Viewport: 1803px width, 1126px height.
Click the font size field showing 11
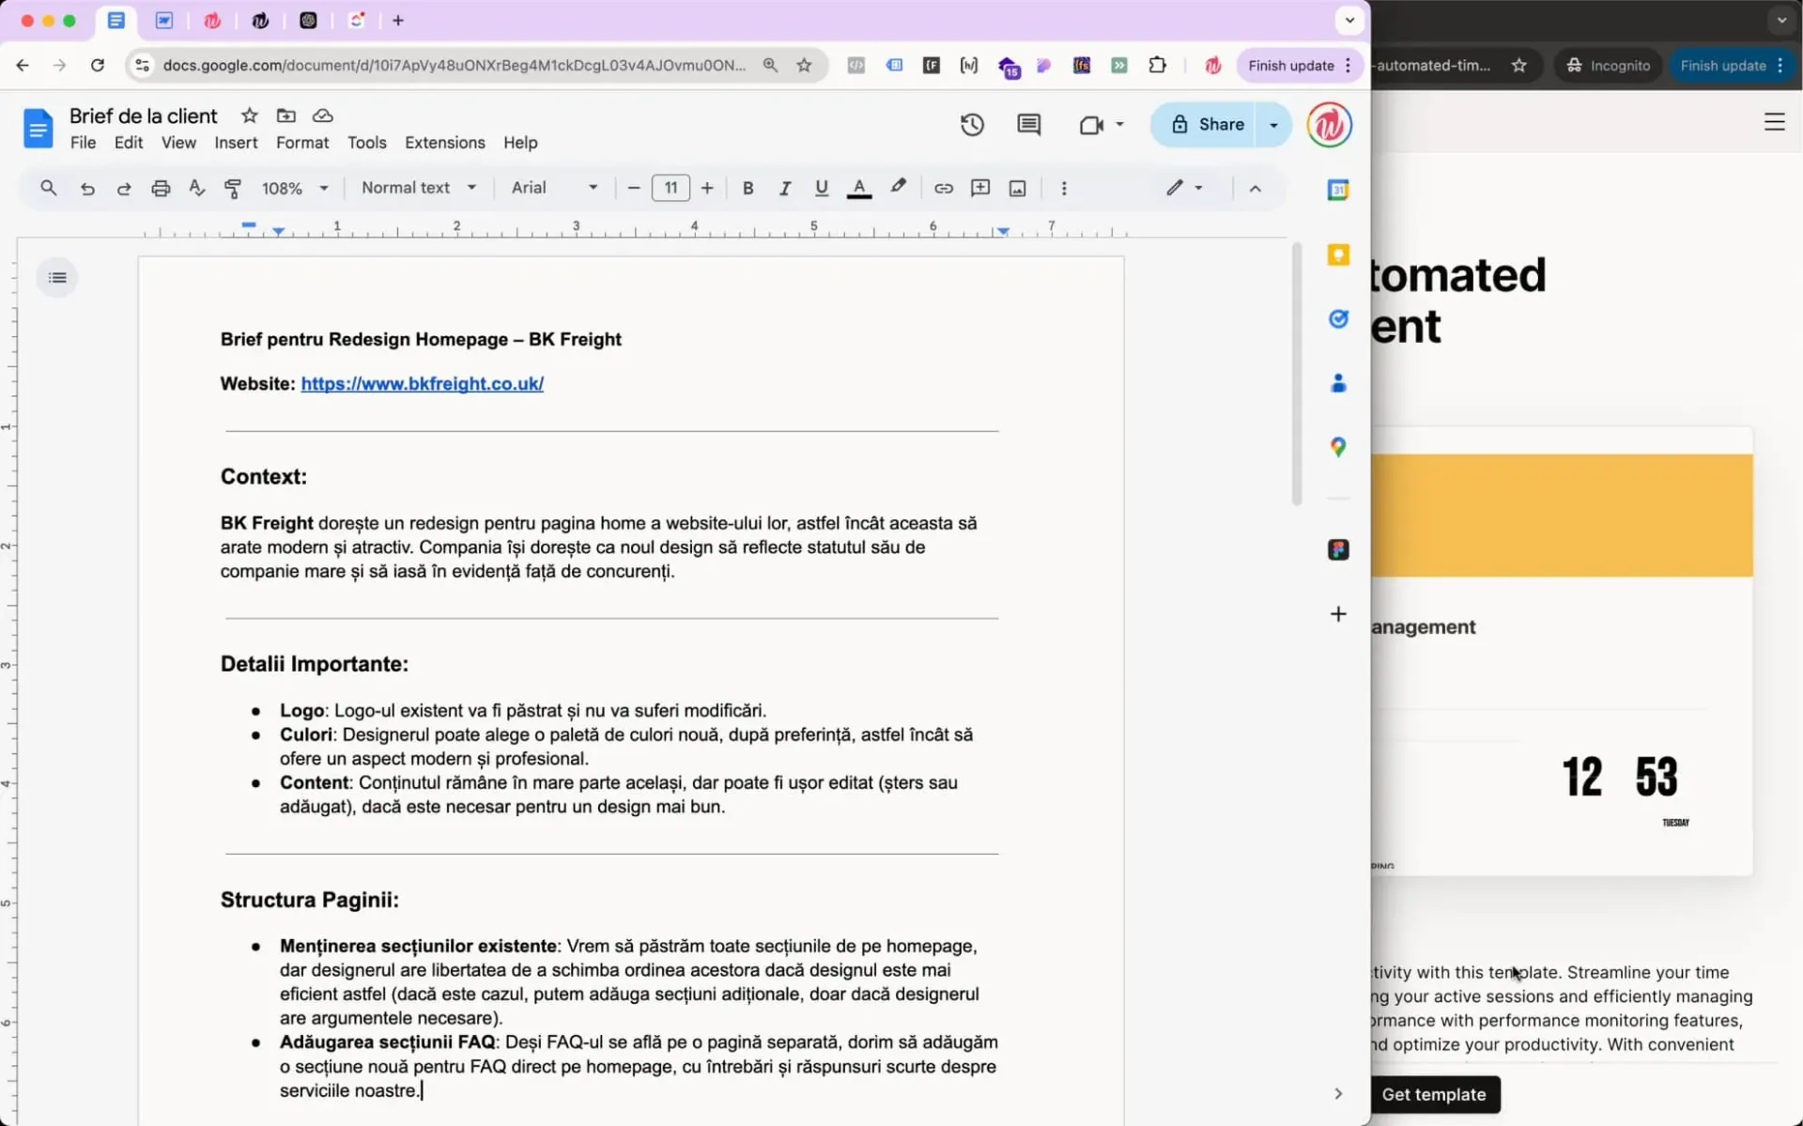670,188
